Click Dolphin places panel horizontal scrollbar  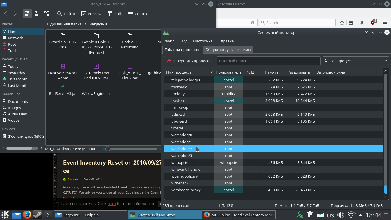coord(22,148)
